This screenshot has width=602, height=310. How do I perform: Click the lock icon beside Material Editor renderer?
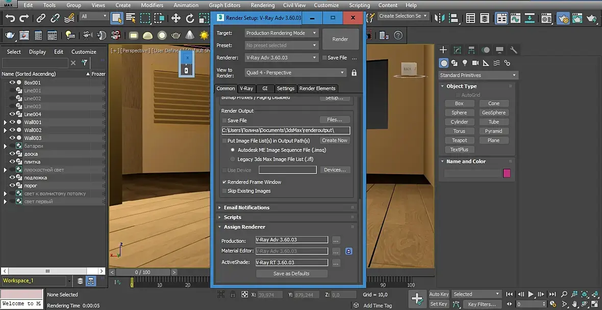click(x=349, y=251)
